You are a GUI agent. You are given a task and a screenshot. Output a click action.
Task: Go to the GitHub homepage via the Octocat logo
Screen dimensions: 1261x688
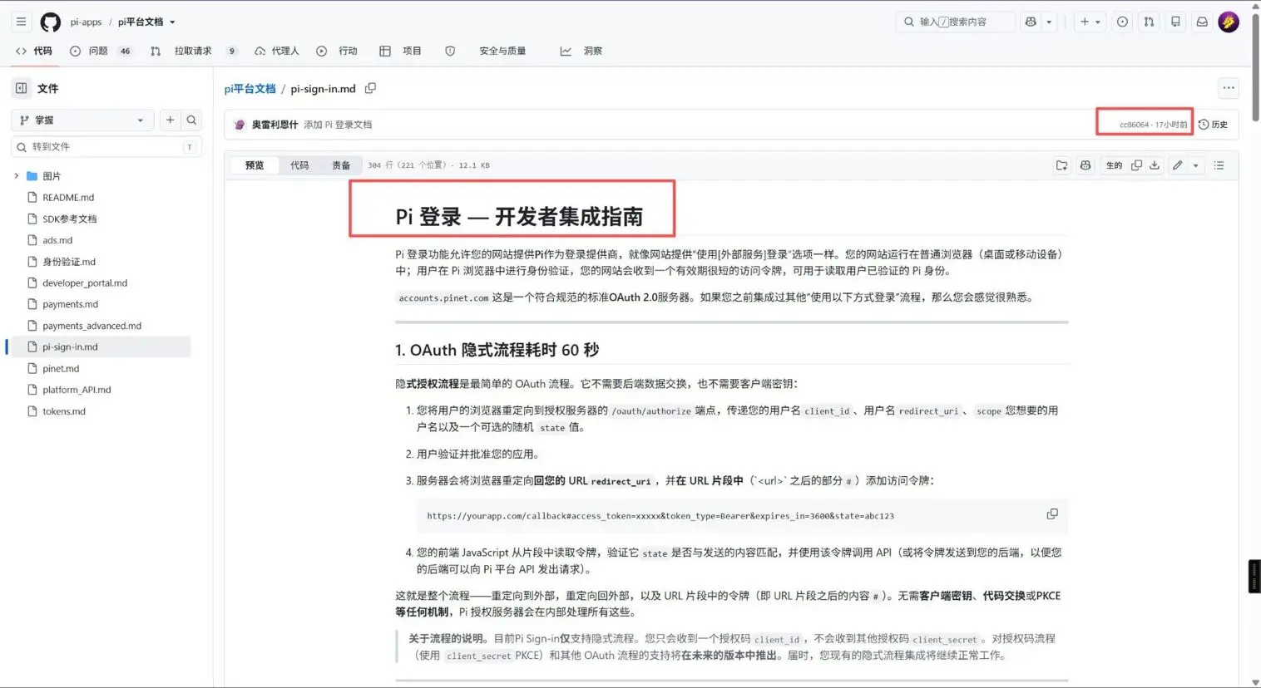pos(51,22)
